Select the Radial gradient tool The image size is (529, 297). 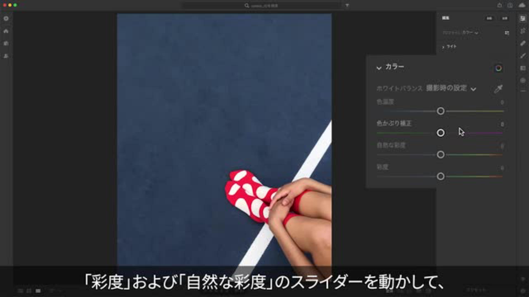[523, 80]
